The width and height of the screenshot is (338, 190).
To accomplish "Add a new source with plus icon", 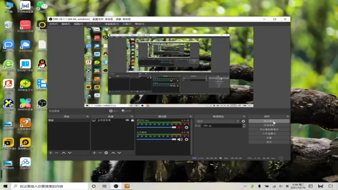I will click(x=94, y=153).
